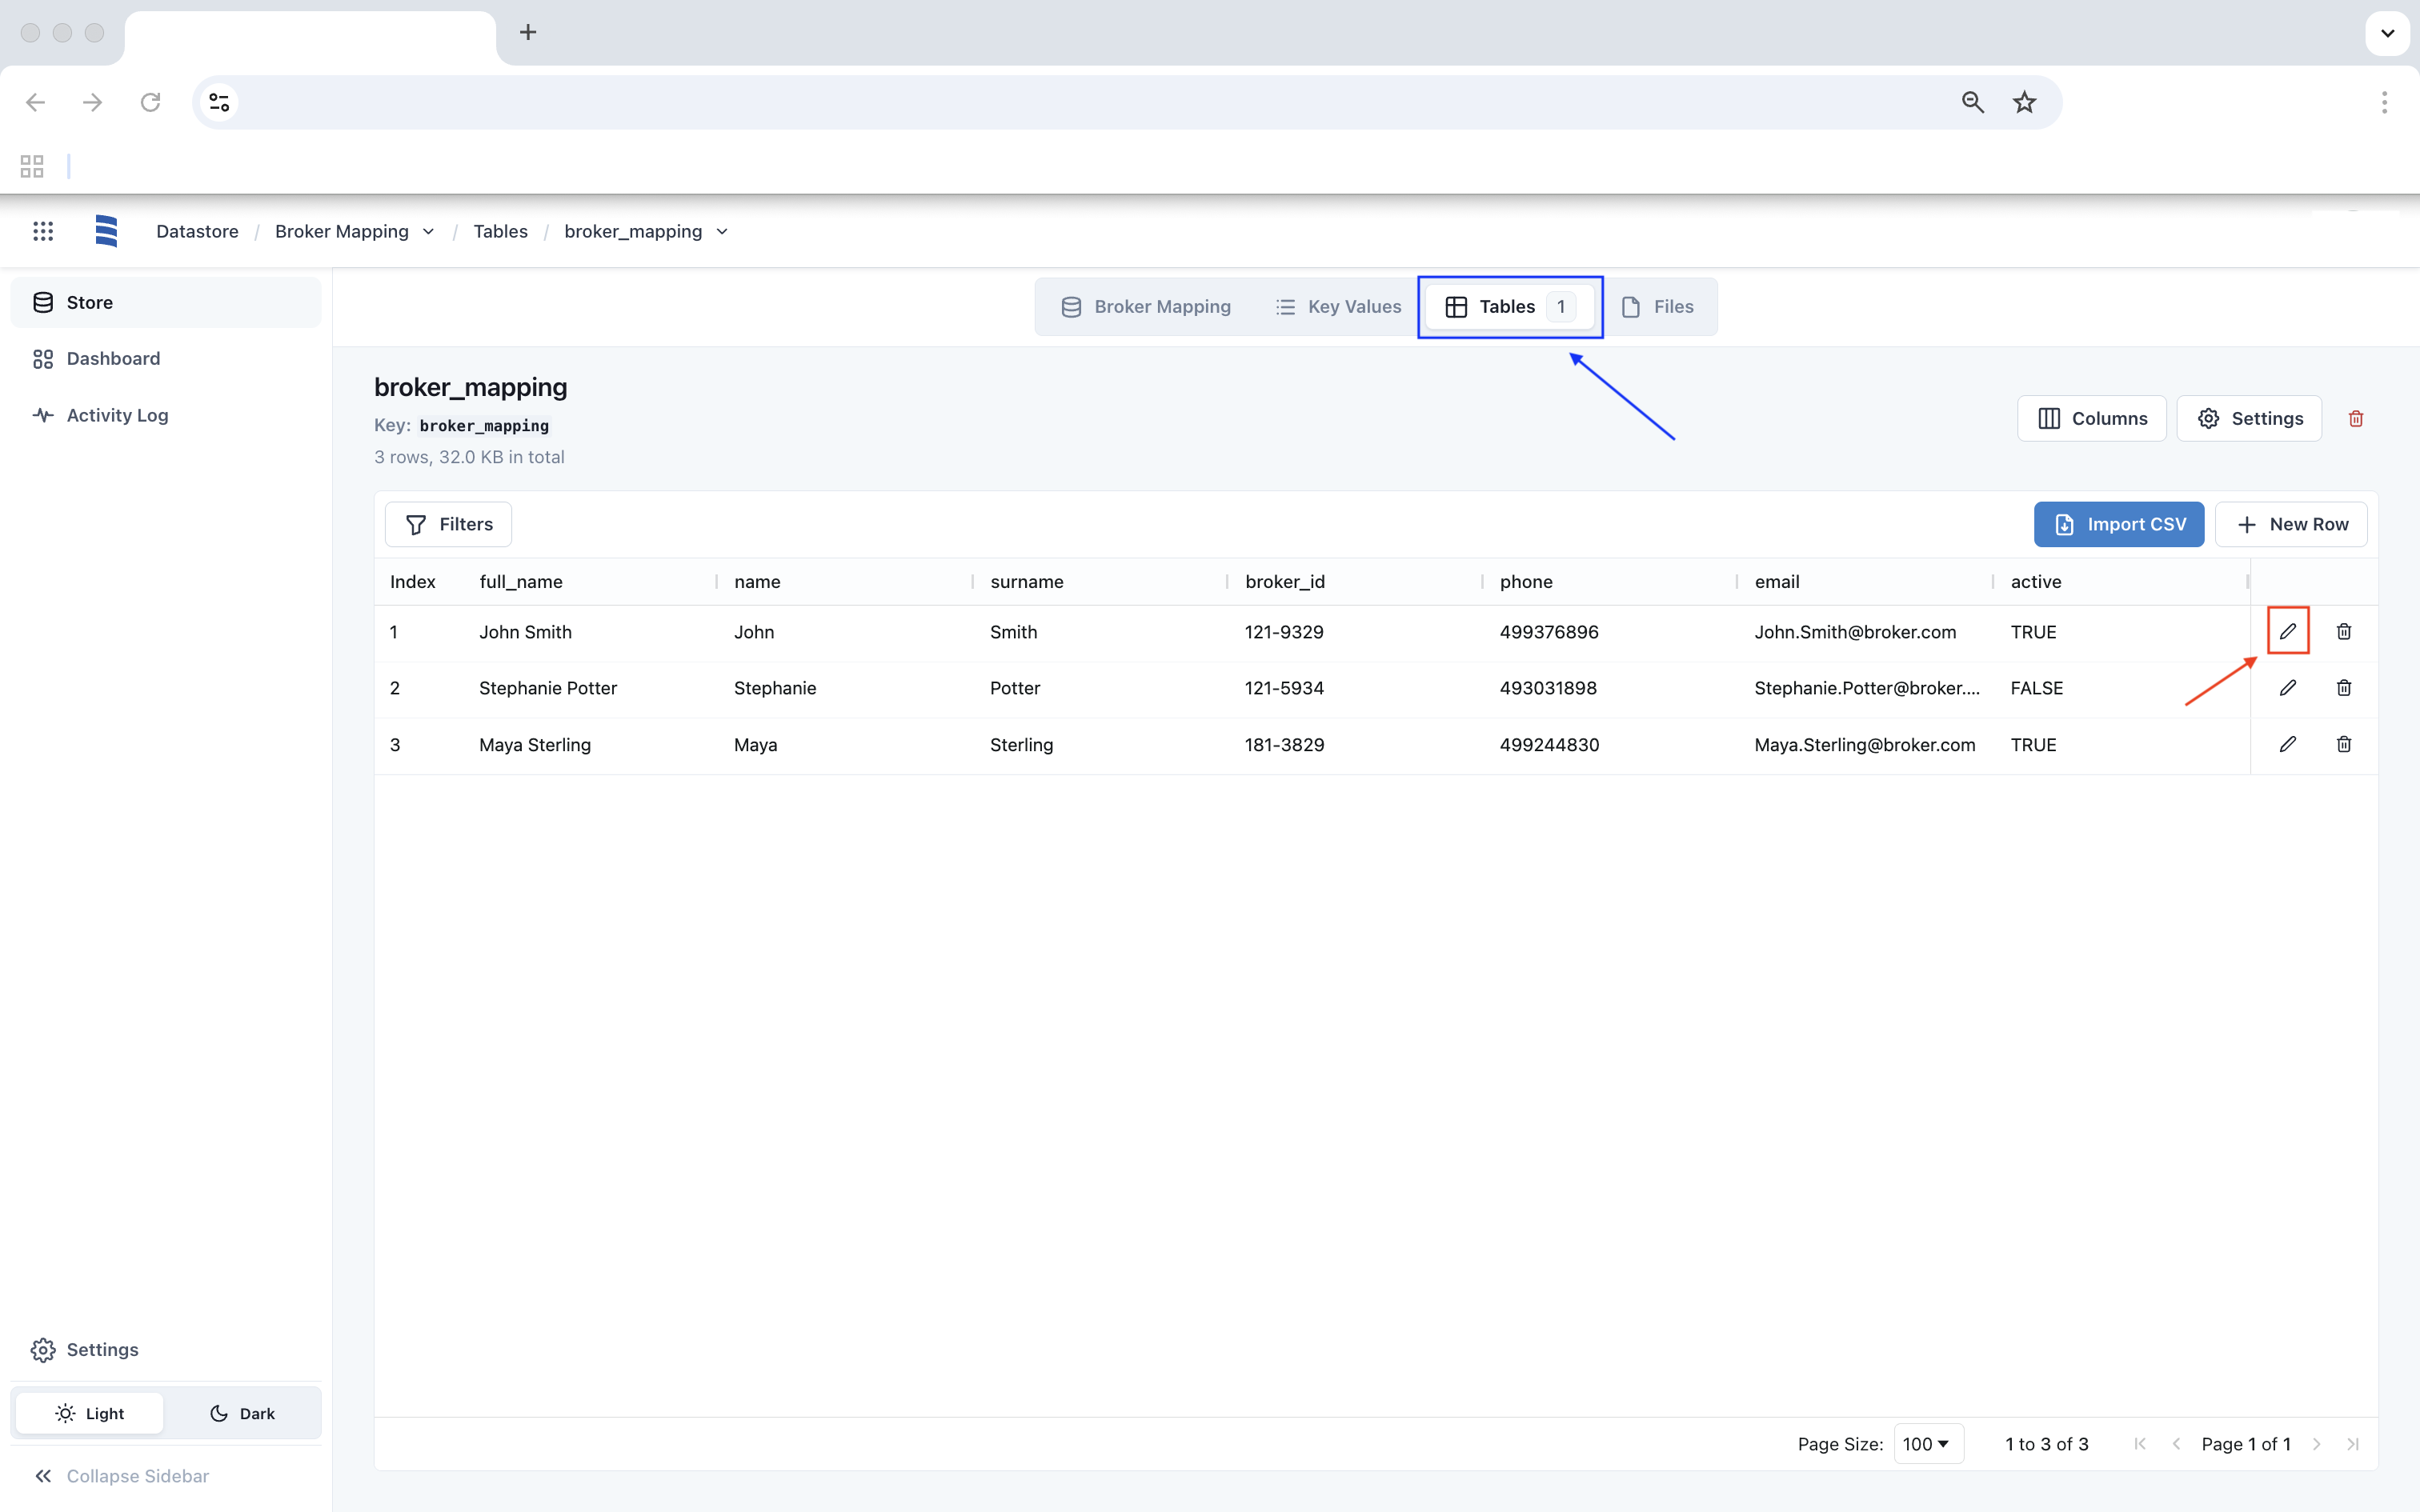2420x1512 pixels.
Task: Sort by the full_name column header
Action: [x=521, y=582]
